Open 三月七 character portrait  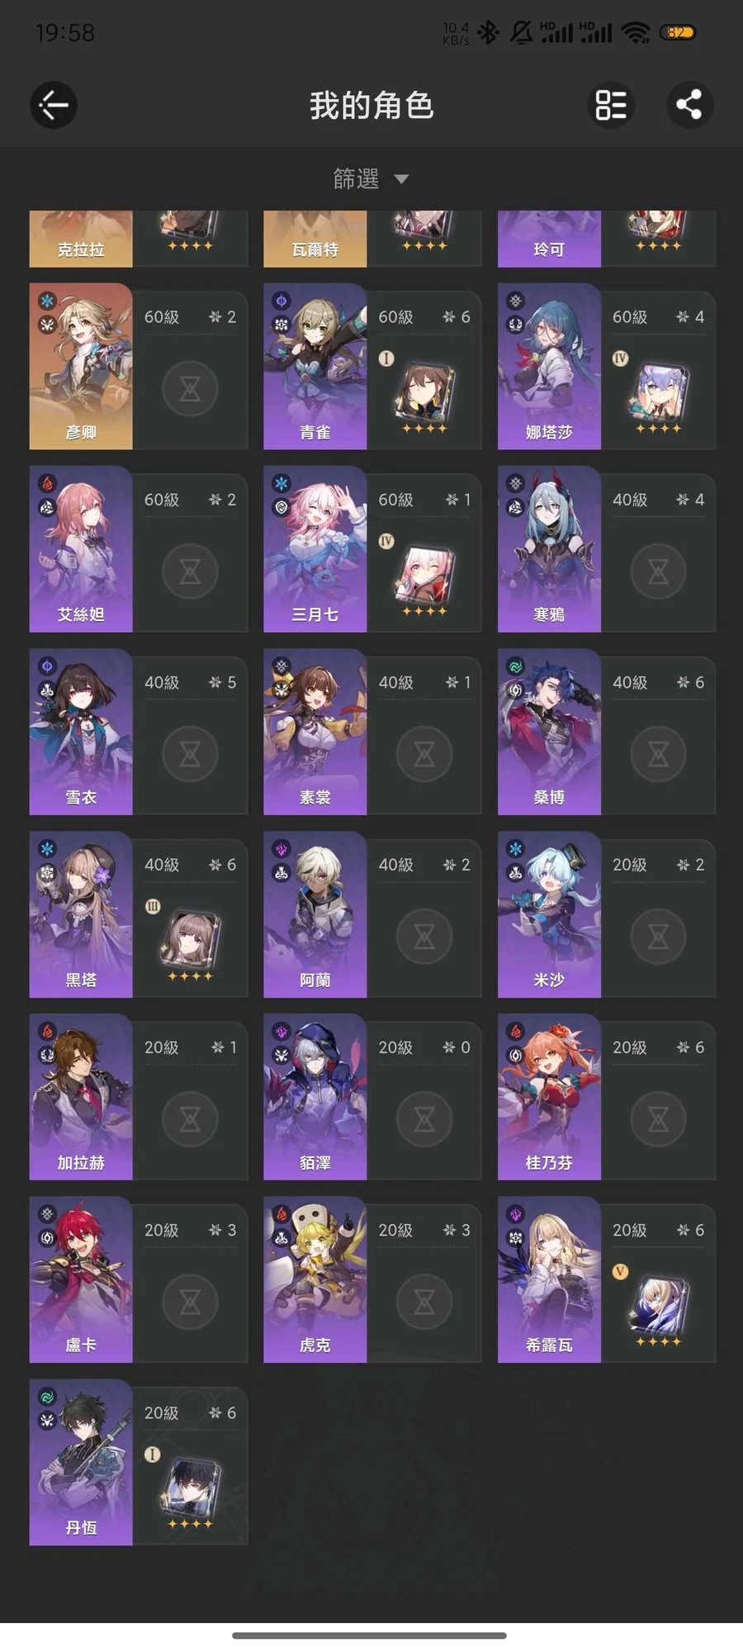click(315, 549)
